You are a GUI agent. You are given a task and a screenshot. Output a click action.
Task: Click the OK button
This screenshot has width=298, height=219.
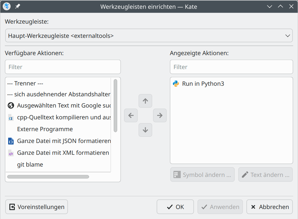tap(175, 207)
